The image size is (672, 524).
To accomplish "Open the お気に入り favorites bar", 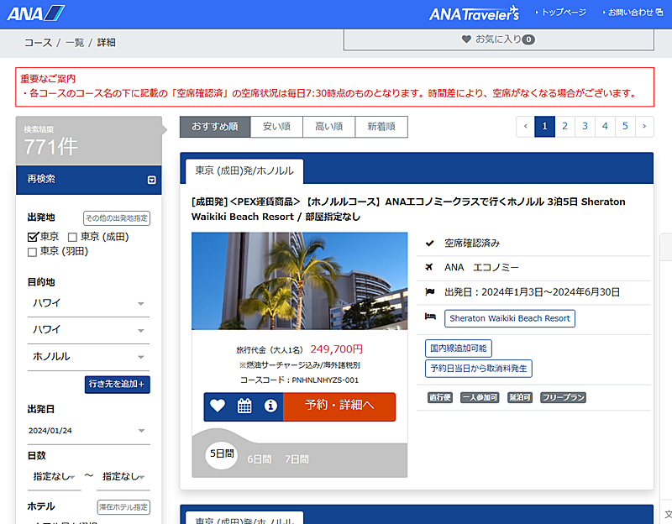I will 499,39.
